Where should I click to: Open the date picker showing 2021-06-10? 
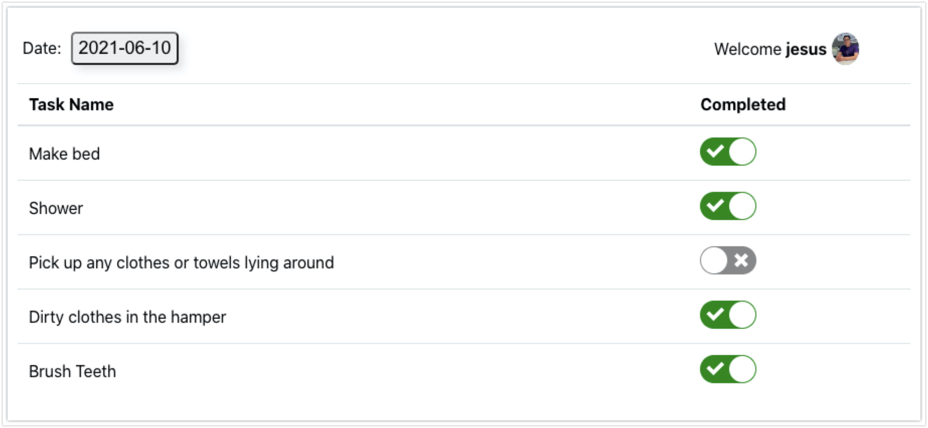(125, 48)
